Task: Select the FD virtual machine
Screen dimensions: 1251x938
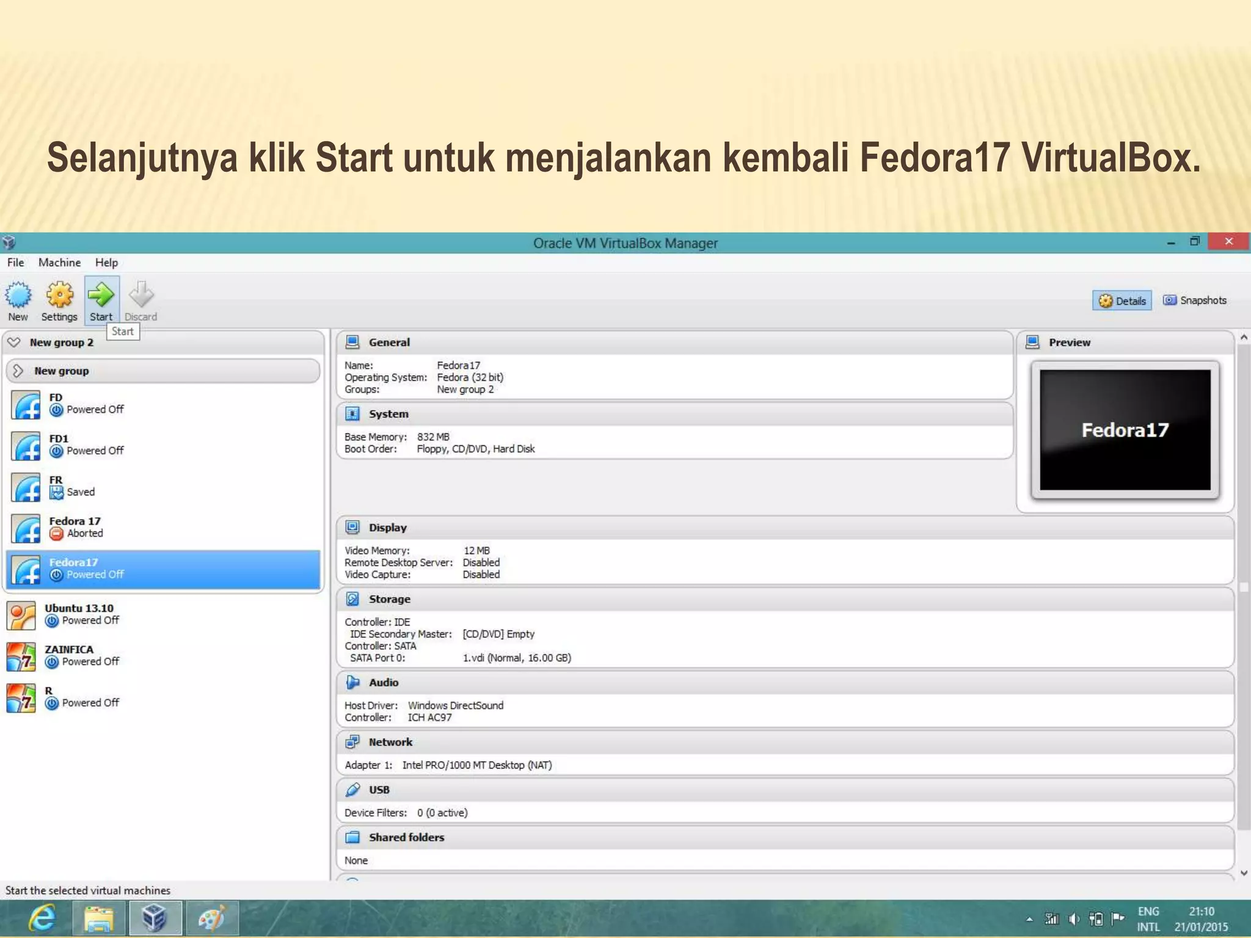Action: click(163, 404)
